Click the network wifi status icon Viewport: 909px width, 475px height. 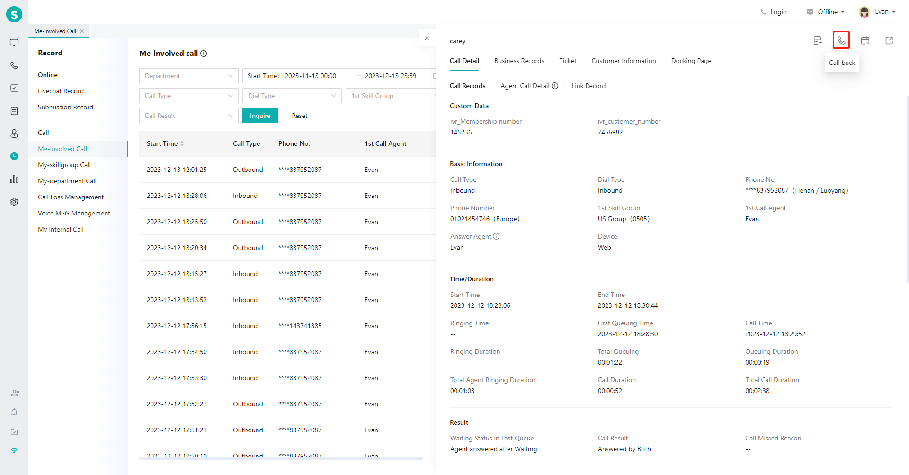click(14, 451)
